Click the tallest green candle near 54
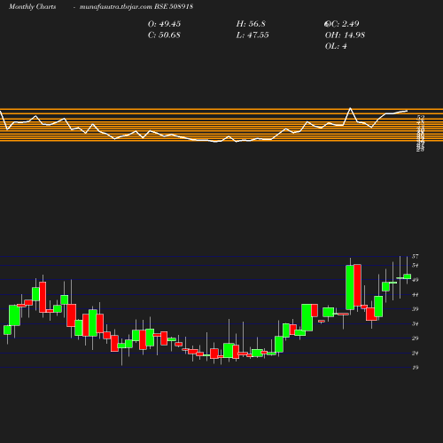Image resolution: width=443 pixels, height=443 pixels. 350,287
